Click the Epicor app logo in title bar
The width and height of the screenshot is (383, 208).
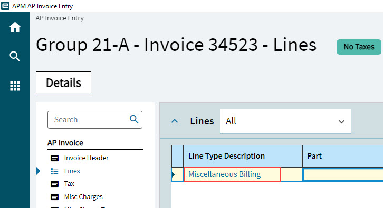pyautogui.click(x=5, y=6)
